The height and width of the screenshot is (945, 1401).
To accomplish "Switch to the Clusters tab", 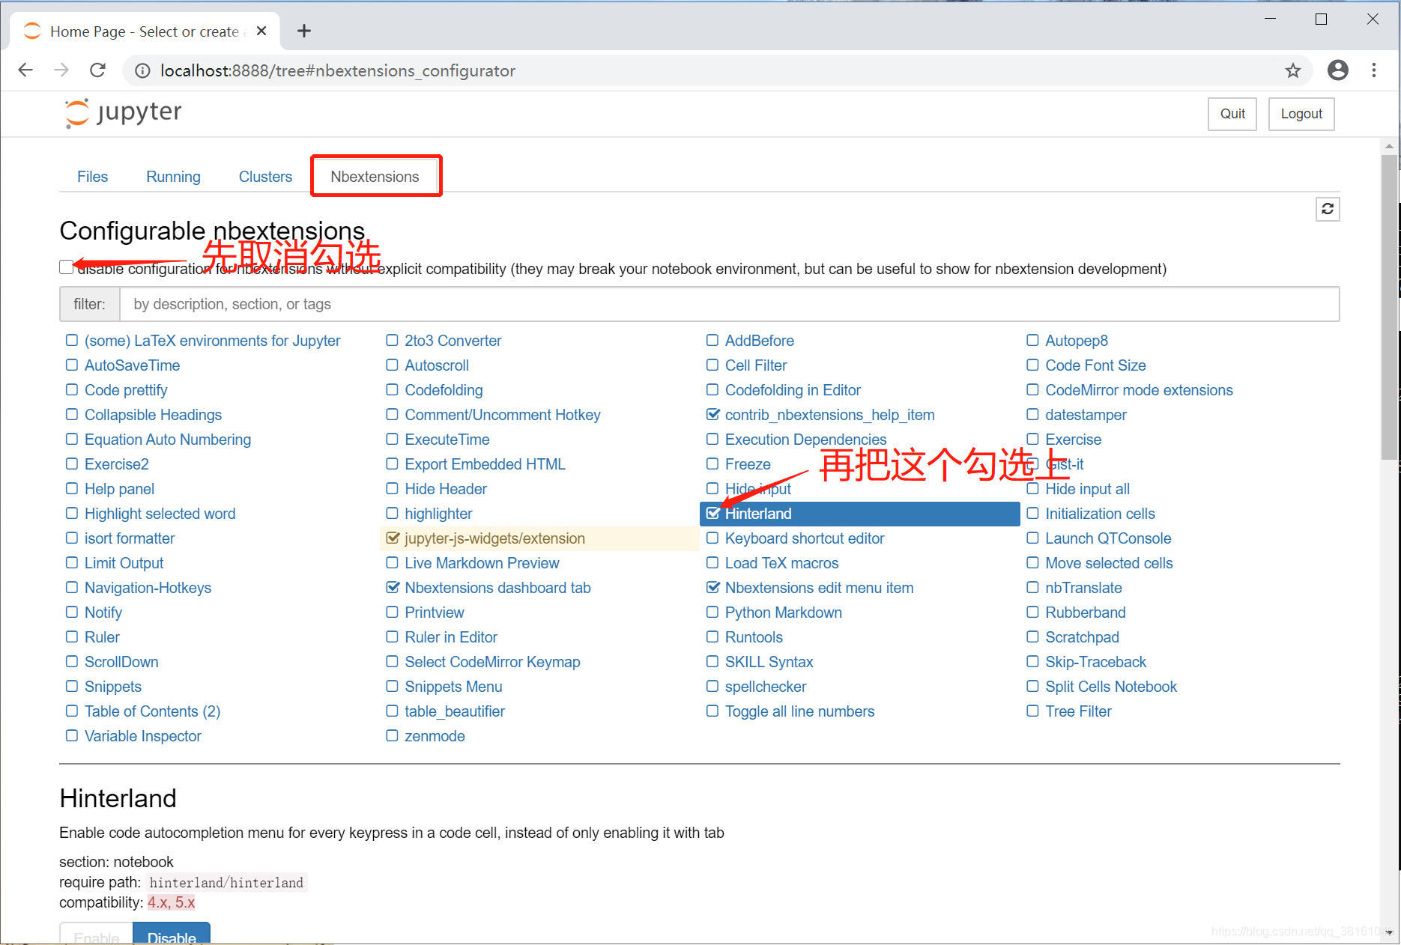I will 265,177.
